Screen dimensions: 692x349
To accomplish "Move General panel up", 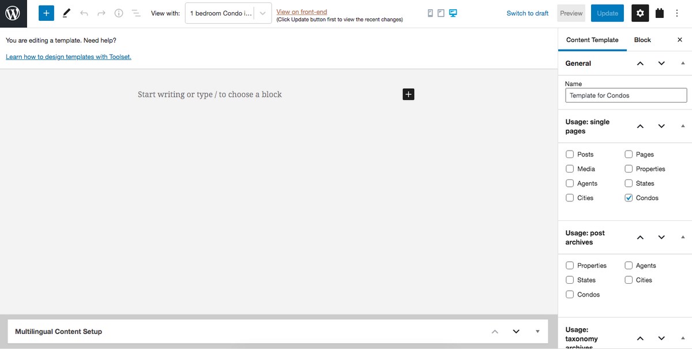I will (x=640, y=63).
